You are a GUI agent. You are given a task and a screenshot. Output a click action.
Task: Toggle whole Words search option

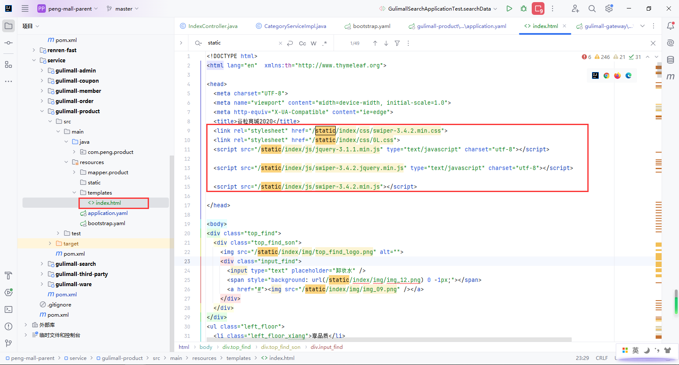[x=314, y=43]
